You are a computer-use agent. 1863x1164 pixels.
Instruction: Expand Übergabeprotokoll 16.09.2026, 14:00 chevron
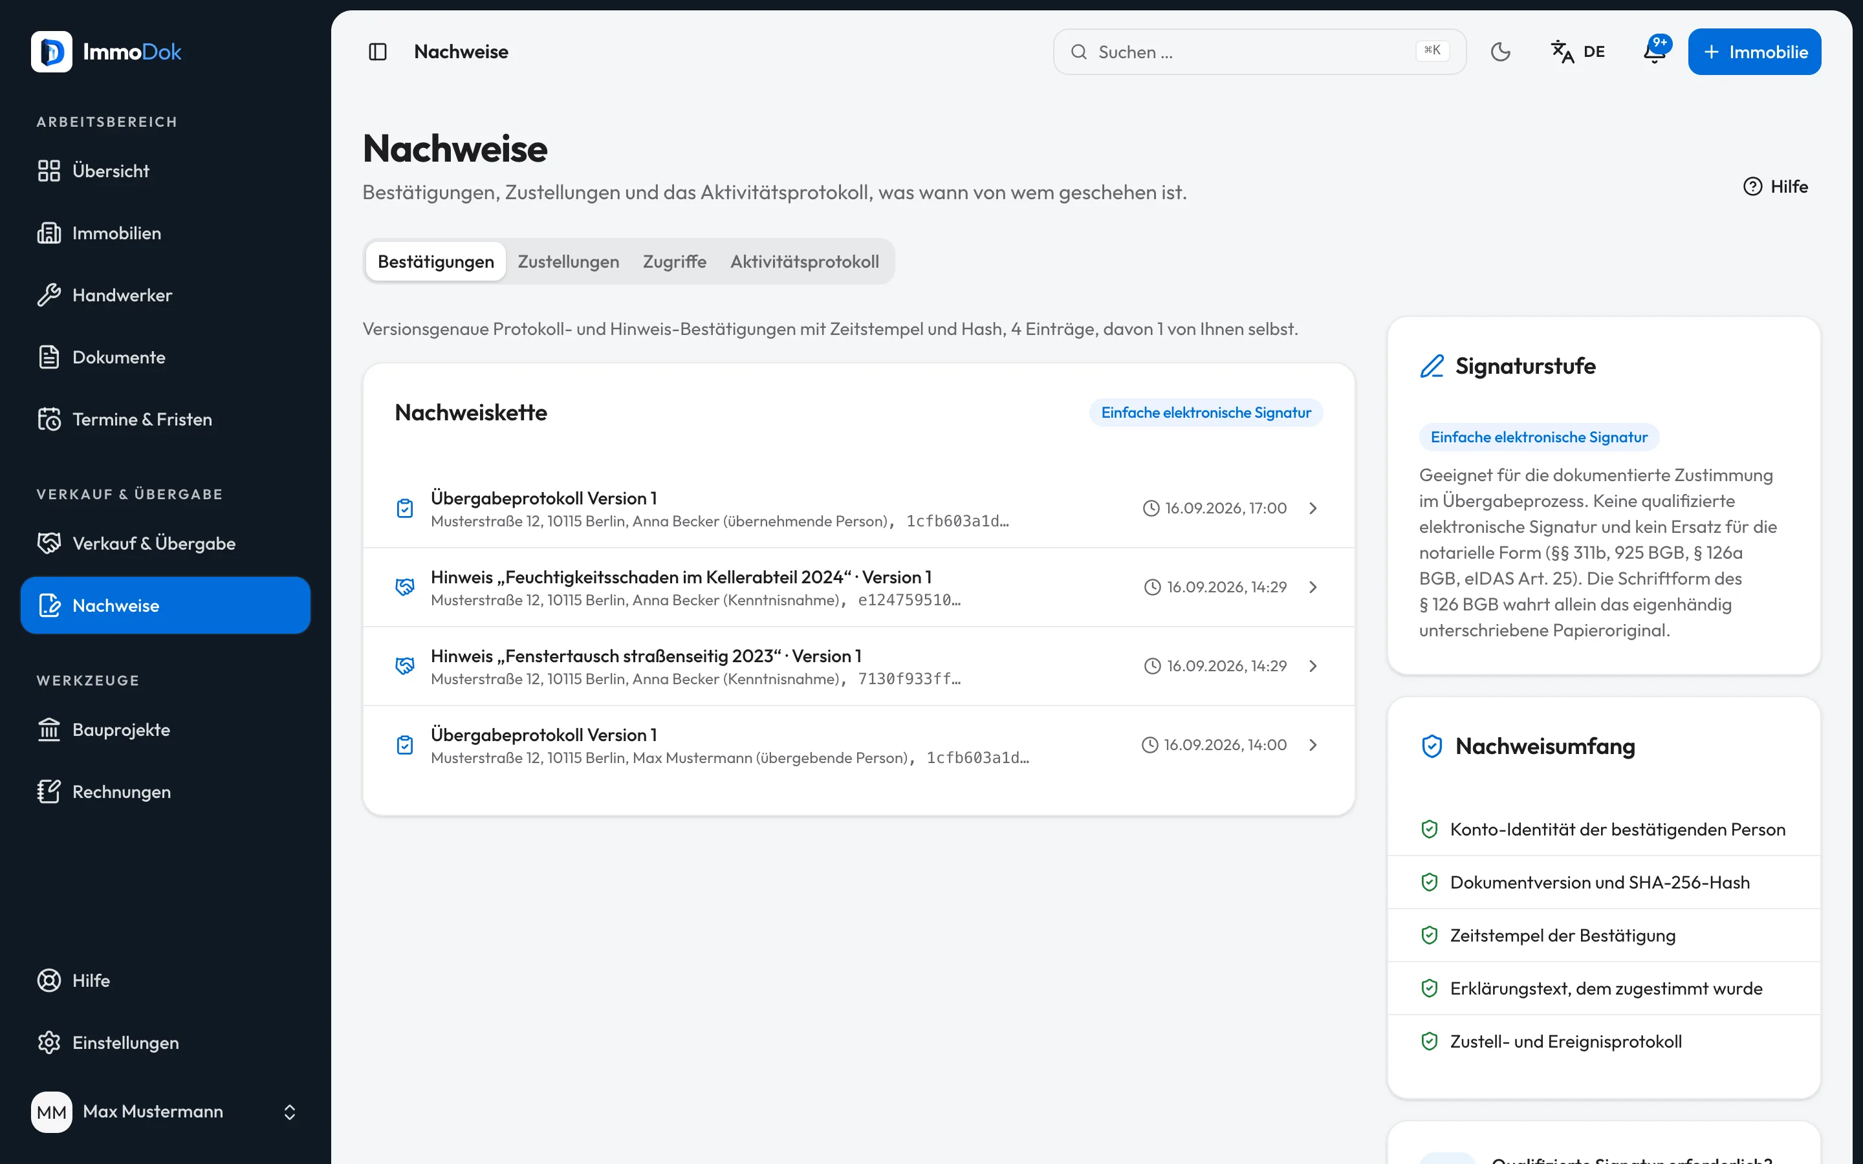pos(1313,744)
